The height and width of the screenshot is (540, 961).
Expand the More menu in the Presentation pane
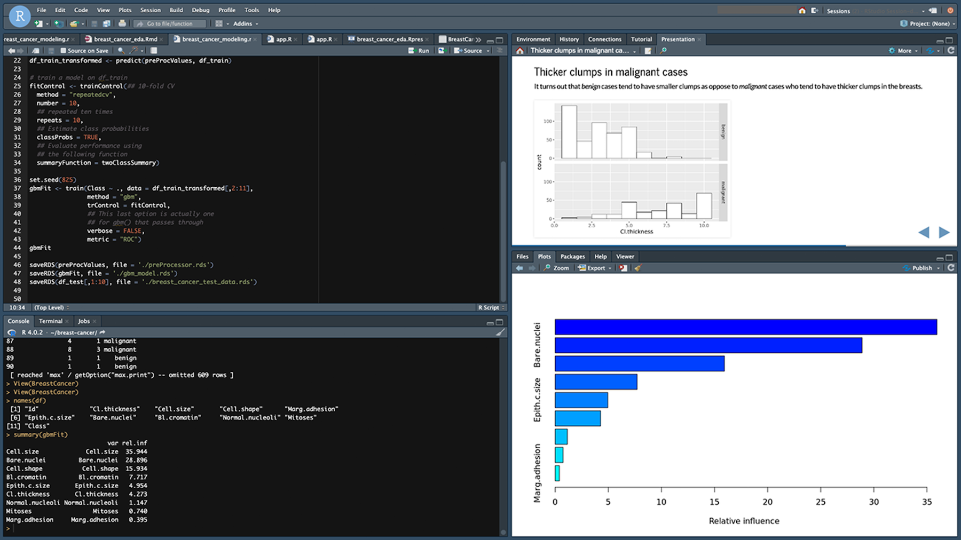tap(903, 50)
